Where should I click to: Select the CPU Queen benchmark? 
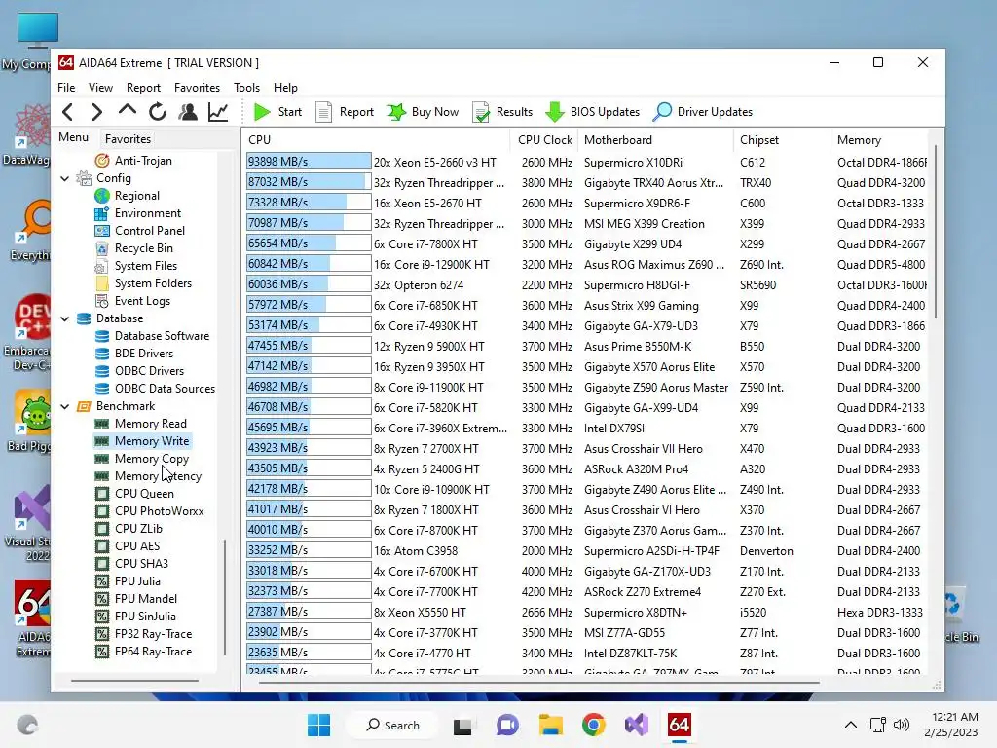pyautogui.click(x=134, y=494)
